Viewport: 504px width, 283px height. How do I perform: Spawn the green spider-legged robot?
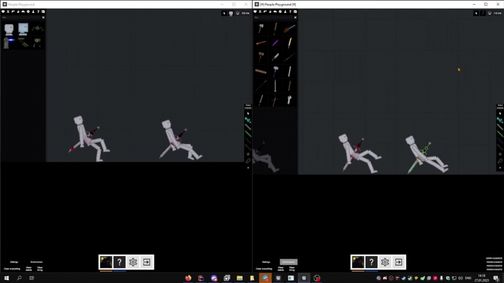[37, 30]
